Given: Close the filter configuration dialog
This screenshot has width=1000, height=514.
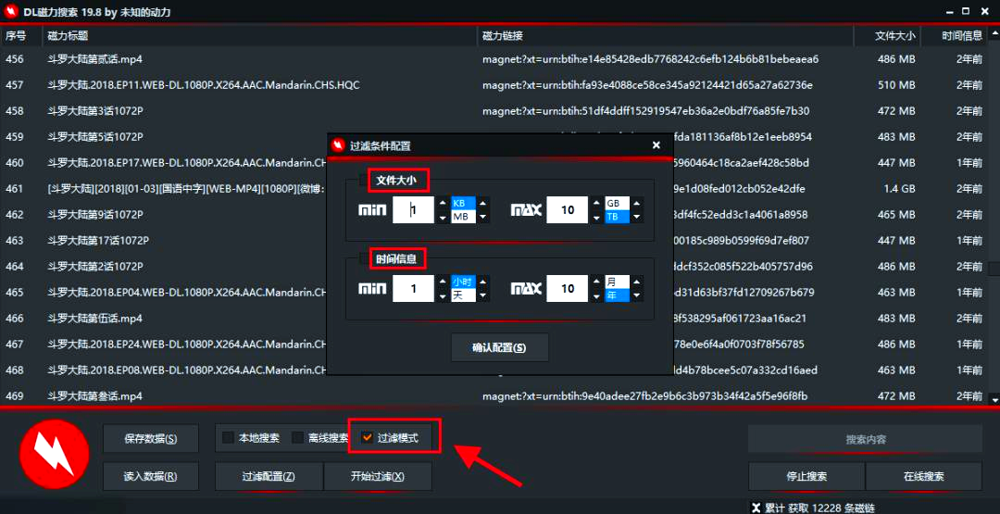Looking at the screenshot, I should click(x=656, y=145).
